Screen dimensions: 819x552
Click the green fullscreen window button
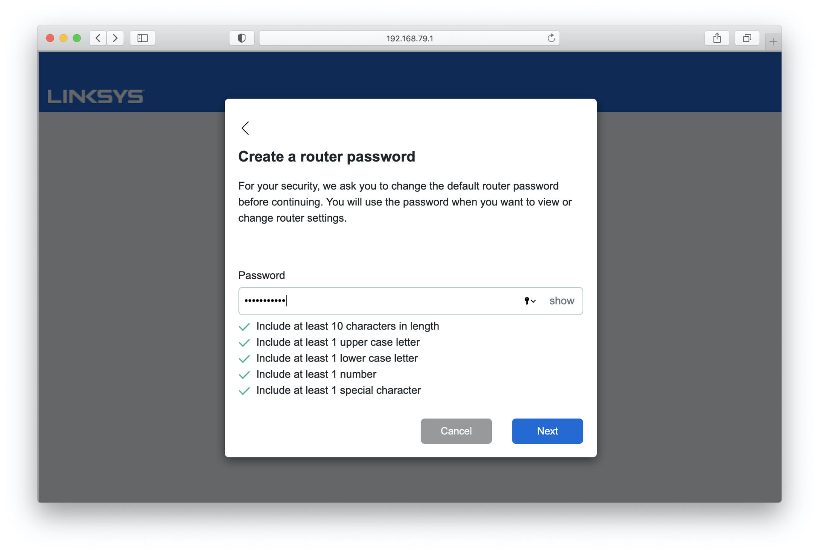pyautogui.click(x=77, y=38)
